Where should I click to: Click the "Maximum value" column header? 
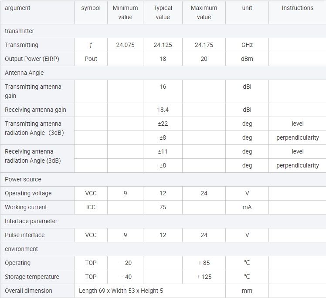204,13
